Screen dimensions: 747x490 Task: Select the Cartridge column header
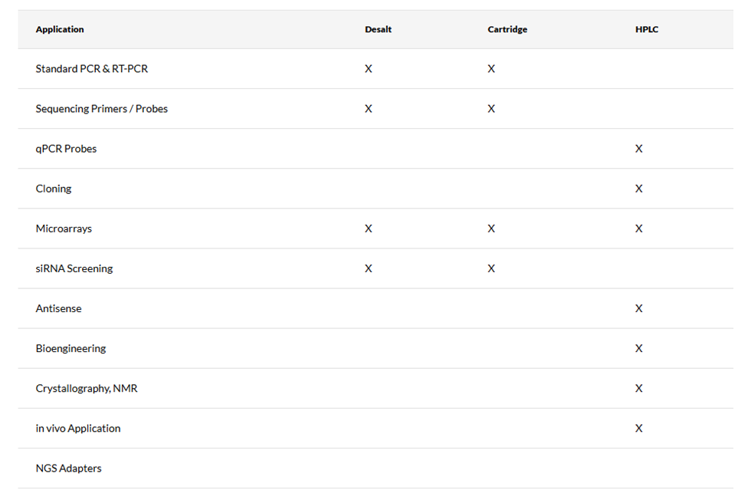[x=507, y=30]
